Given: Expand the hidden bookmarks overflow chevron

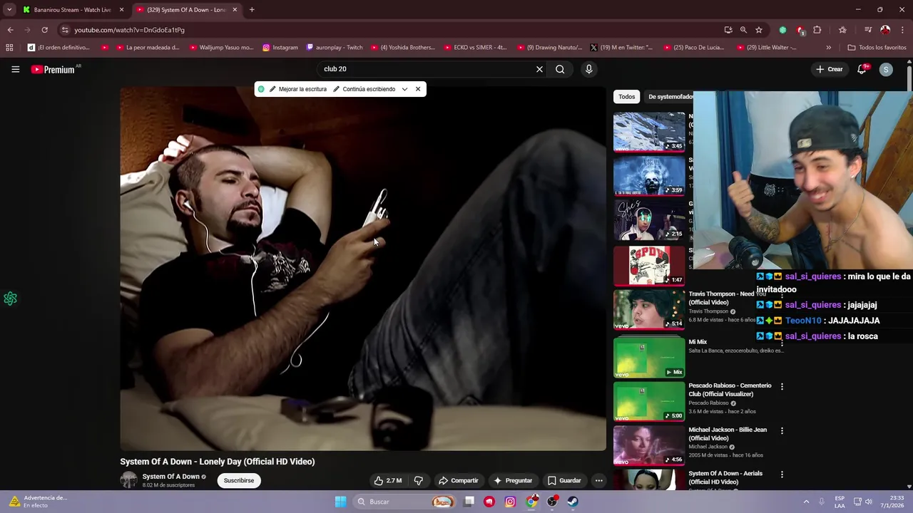Looking at the screenshot, I should coord(828,48).
